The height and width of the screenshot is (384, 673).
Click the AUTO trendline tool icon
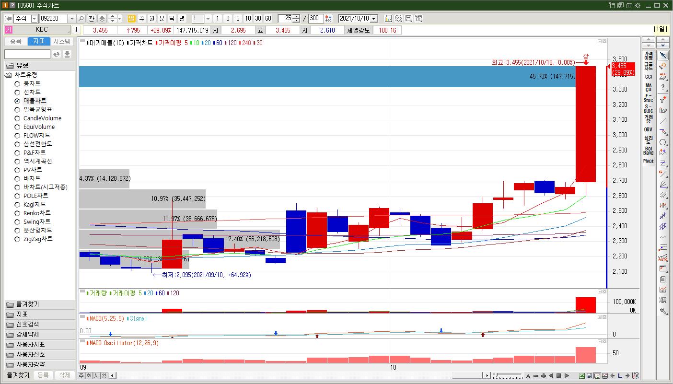click(663, 258)
